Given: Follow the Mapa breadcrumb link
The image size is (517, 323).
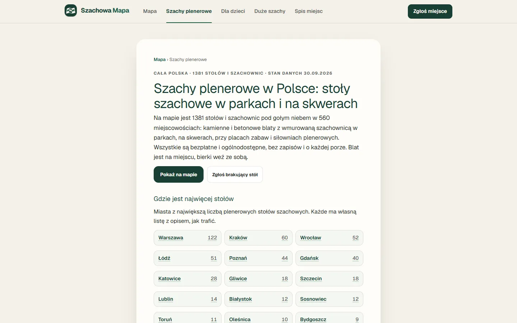Looking at the screenshot, I should click(x=159, y=60).
